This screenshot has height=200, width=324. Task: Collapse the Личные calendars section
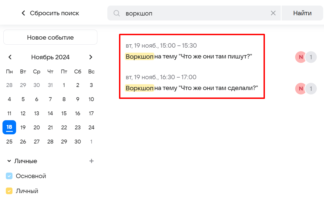[9, 161]
